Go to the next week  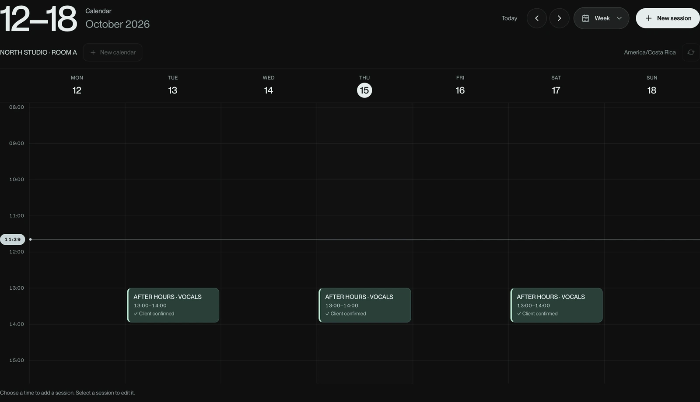click(559, 18)
